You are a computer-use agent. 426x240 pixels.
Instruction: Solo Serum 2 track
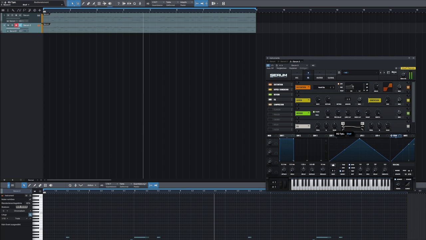pos(12,25)
